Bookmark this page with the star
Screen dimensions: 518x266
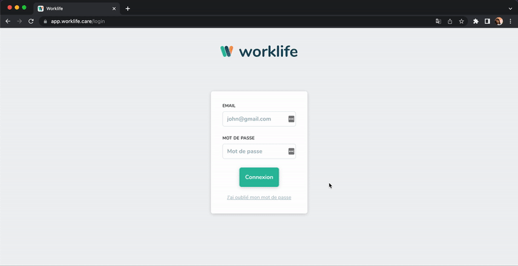462,21
